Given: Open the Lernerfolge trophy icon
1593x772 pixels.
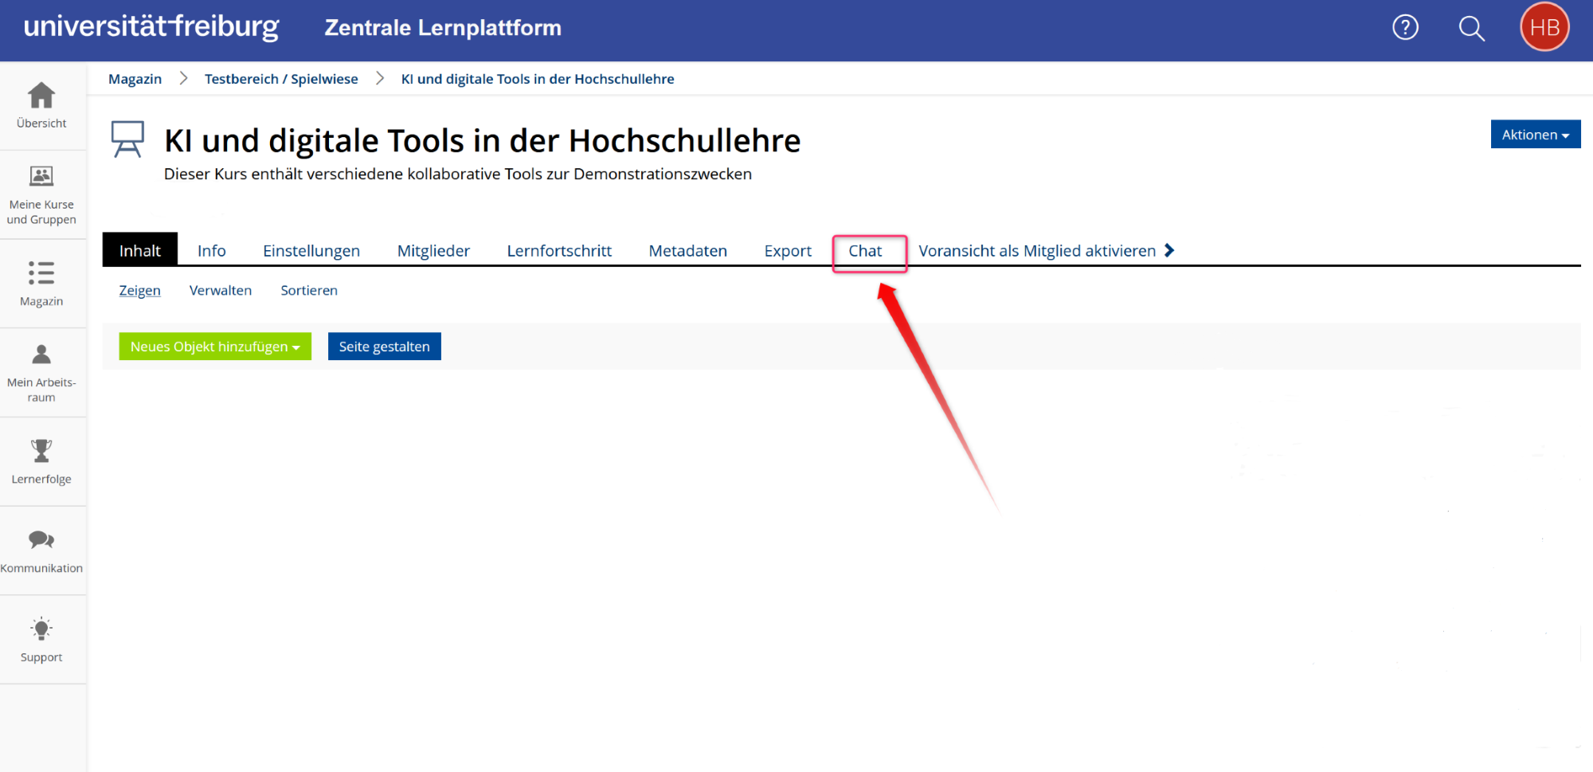Looking at the screenshot, I should coord(41,460).
